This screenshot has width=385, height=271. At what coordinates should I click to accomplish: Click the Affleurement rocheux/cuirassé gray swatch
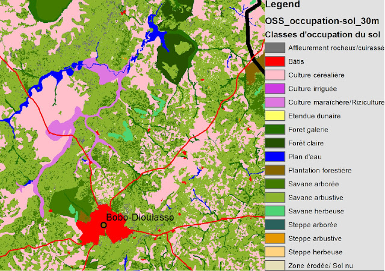[275, 47]
